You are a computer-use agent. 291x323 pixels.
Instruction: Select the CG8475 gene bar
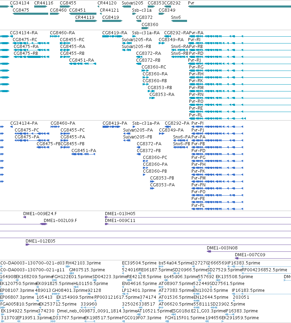pos(30,14)
